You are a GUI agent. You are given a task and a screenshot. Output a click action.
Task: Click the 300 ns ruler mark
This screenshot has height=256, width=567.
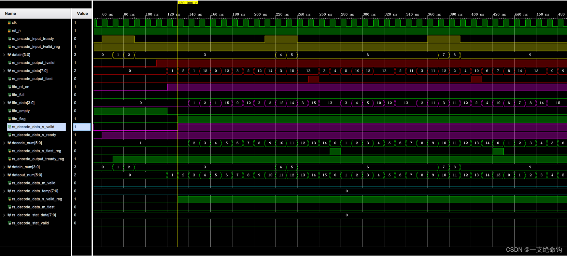(x=369, y=14)
